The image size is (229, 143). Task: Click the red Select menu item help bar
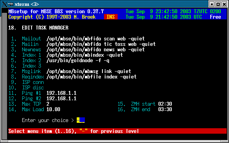[x=118, y=131]
